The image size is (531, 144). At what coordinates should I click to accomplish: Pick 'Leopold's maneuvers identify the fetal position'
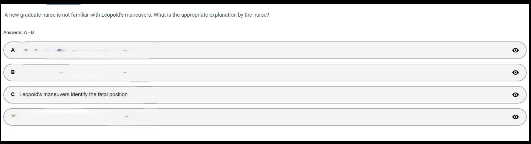pyautogui.click(x=73, y=95)
